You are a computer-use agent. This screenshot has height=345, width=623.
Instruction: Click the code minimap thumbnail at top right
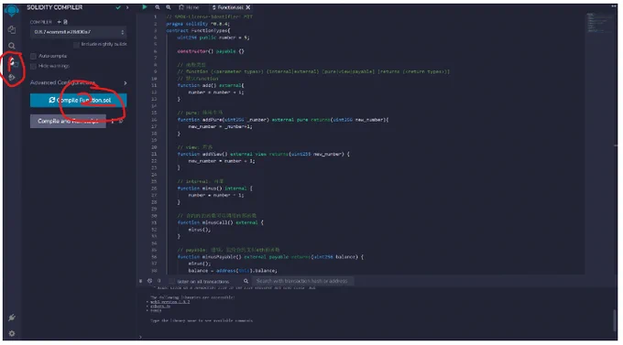point(600,24)
